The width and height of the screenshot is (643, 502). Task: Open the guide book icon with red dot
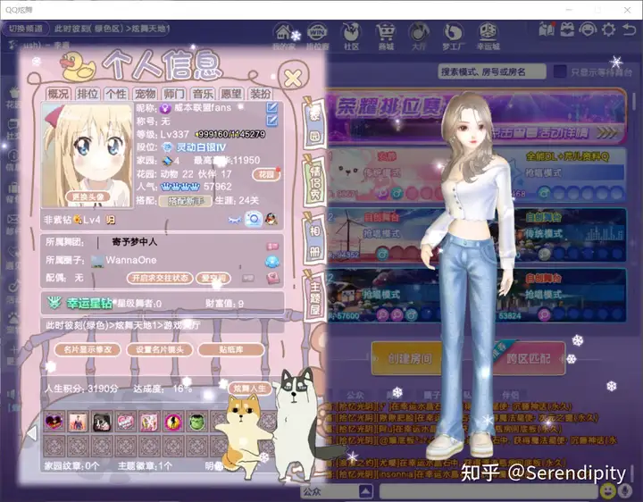tap(547, 29)
